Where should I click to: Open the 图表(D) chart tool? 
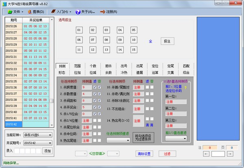[36, 12]
